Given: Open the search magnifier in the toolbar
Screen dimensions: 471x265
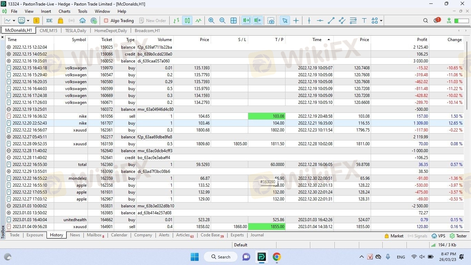Looking at the screenshot, I should click(425, 21).
